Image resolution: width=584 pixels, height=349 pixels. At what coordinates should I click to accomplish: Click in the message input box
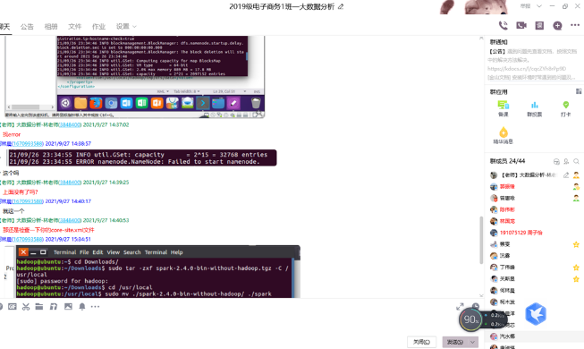[x=239, y=324]
